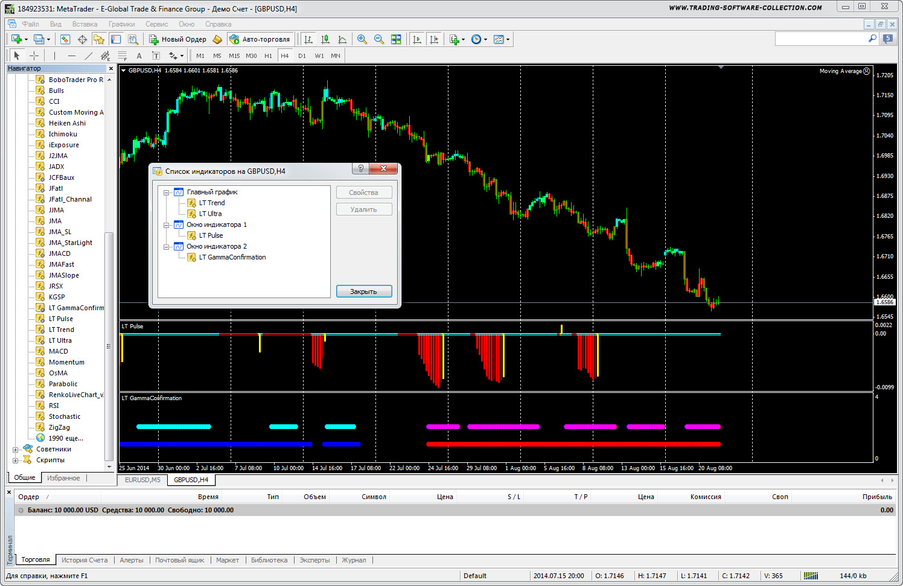Select LT GammaConfirmation in indicator list
Image resolution: width=903 pixels, height=586 pixels.
[232, 257]
